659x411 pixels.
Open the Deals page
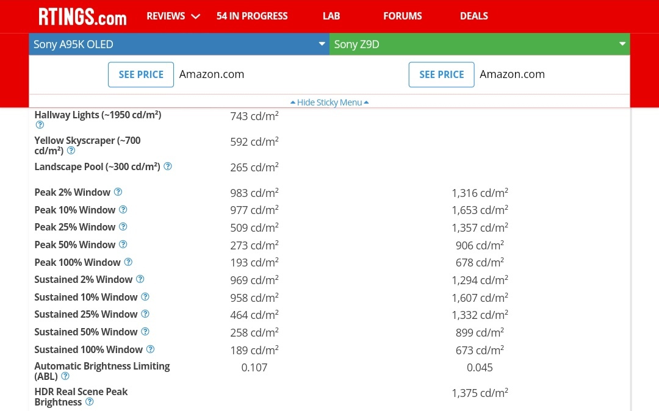pos(474,16)
